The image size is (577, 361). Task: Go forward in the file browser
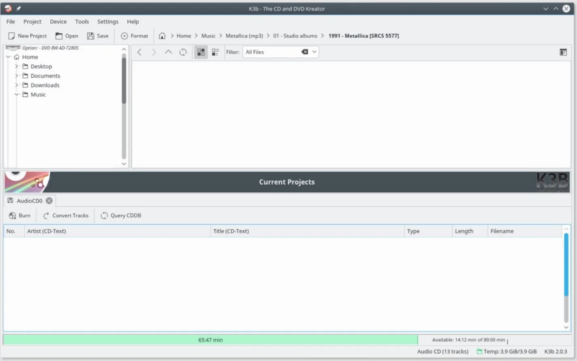pyautogui.click(x=154, y=52)
